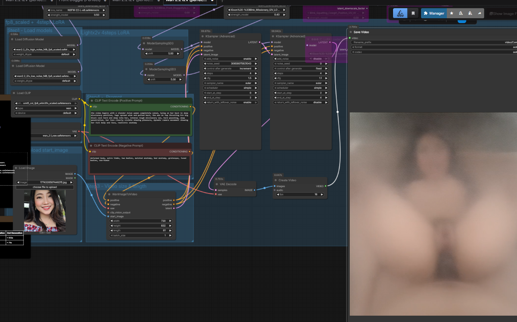
Task: Toggle return_with_leftover_noise set to disable
Action: coord(301,102)
